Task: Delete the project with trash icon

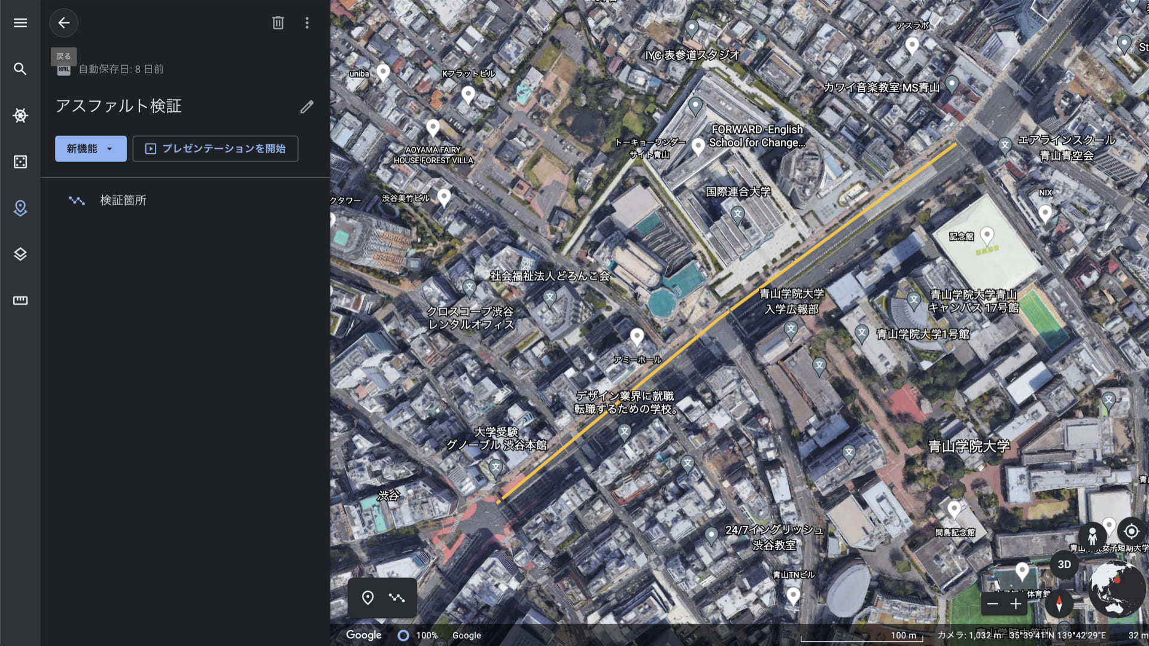Action: point(278,23)
